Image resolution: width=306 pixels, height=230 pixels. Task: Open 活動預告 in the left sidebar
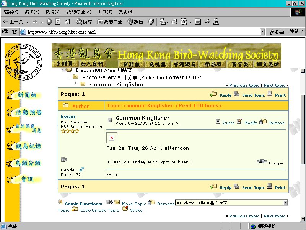click(24, 112)
